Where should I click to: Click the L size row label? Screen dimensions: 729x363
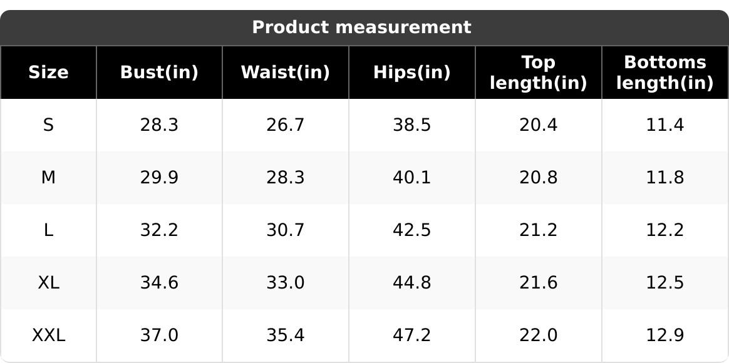point(48,230)
